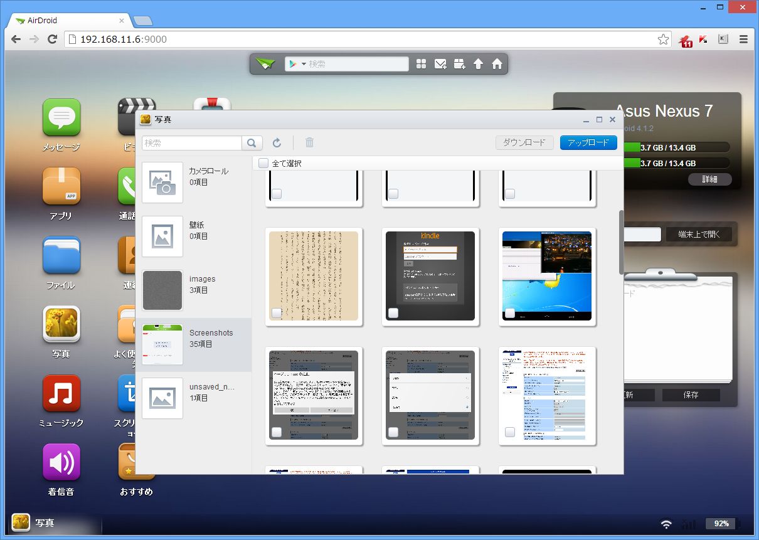The height and width of the screenshot is (540, 759).
Task: Switch to the AirDroid browser tab
Action: (x=69, y=20)
